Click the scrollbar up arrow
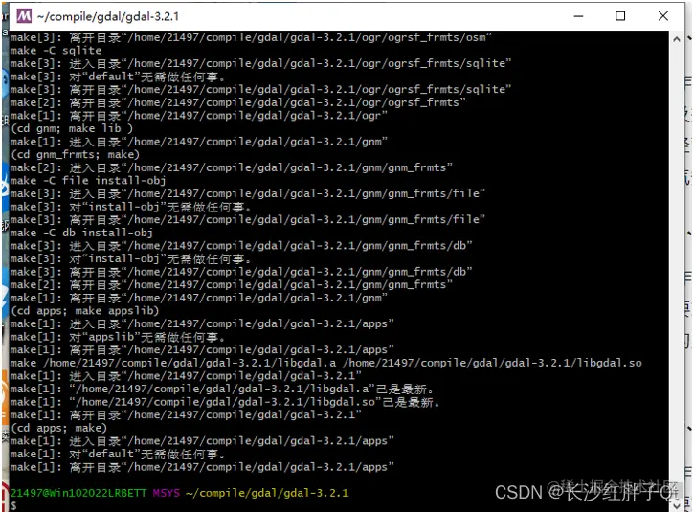Image resolution: width=694 pixels, height=512 pixels. pyautogui.click(x=677, y=39)
